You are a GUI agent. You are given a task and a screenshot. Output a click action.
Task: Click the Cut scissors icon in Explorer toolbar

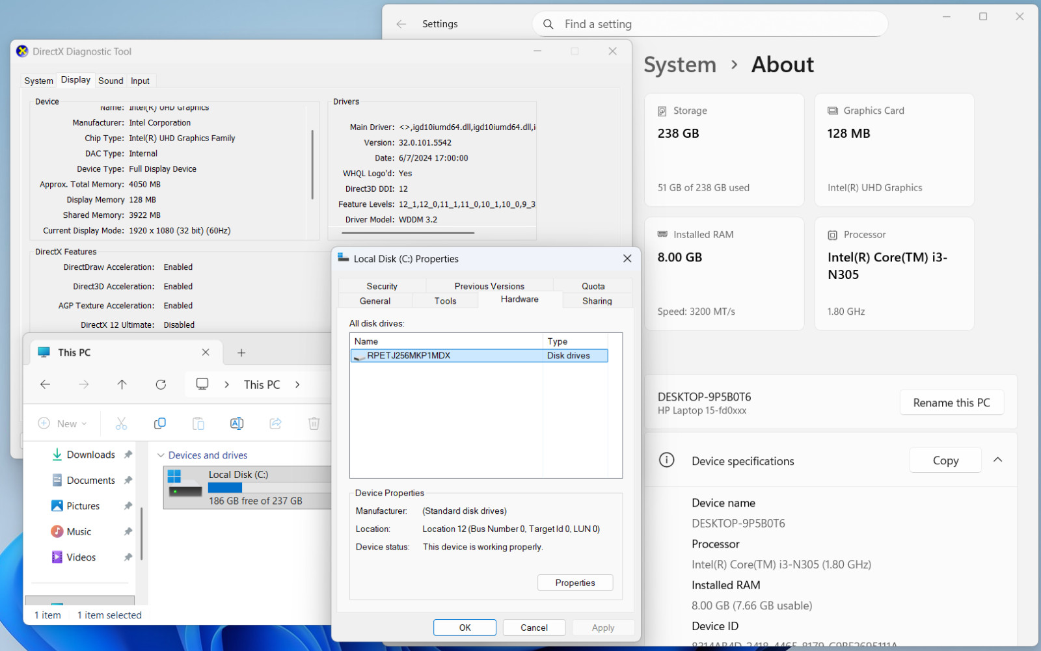121,423
